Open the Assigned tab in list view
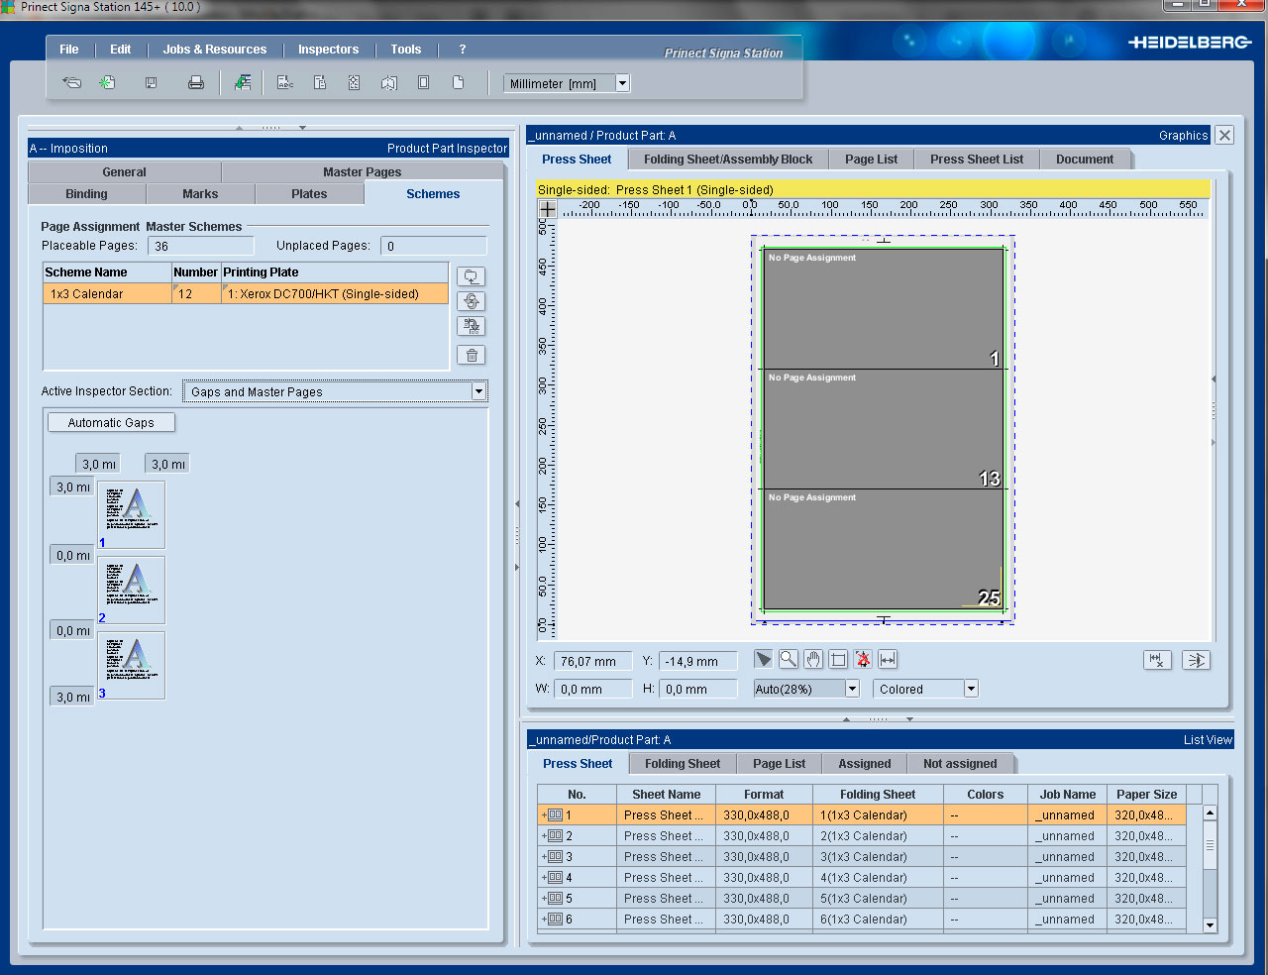 pyautogui.click(x=865, y=764)
